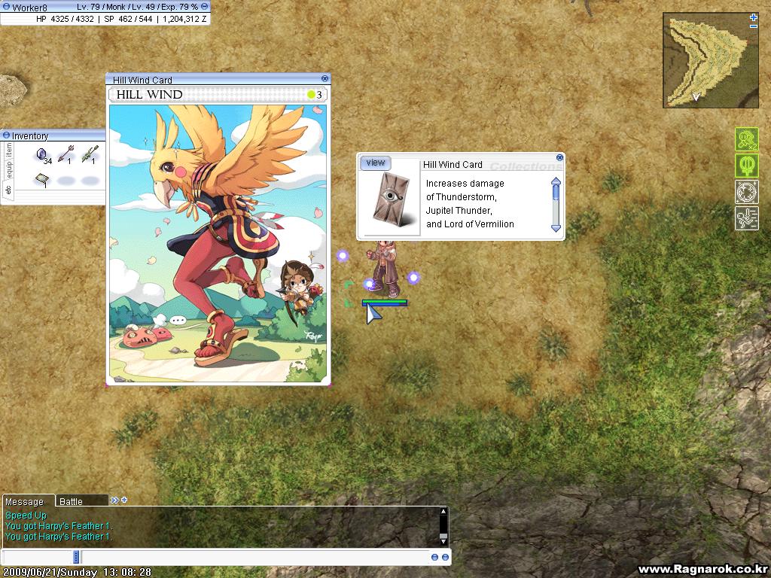Open the Battle chat tab
The image size is (771, 578).
point(81,501)
